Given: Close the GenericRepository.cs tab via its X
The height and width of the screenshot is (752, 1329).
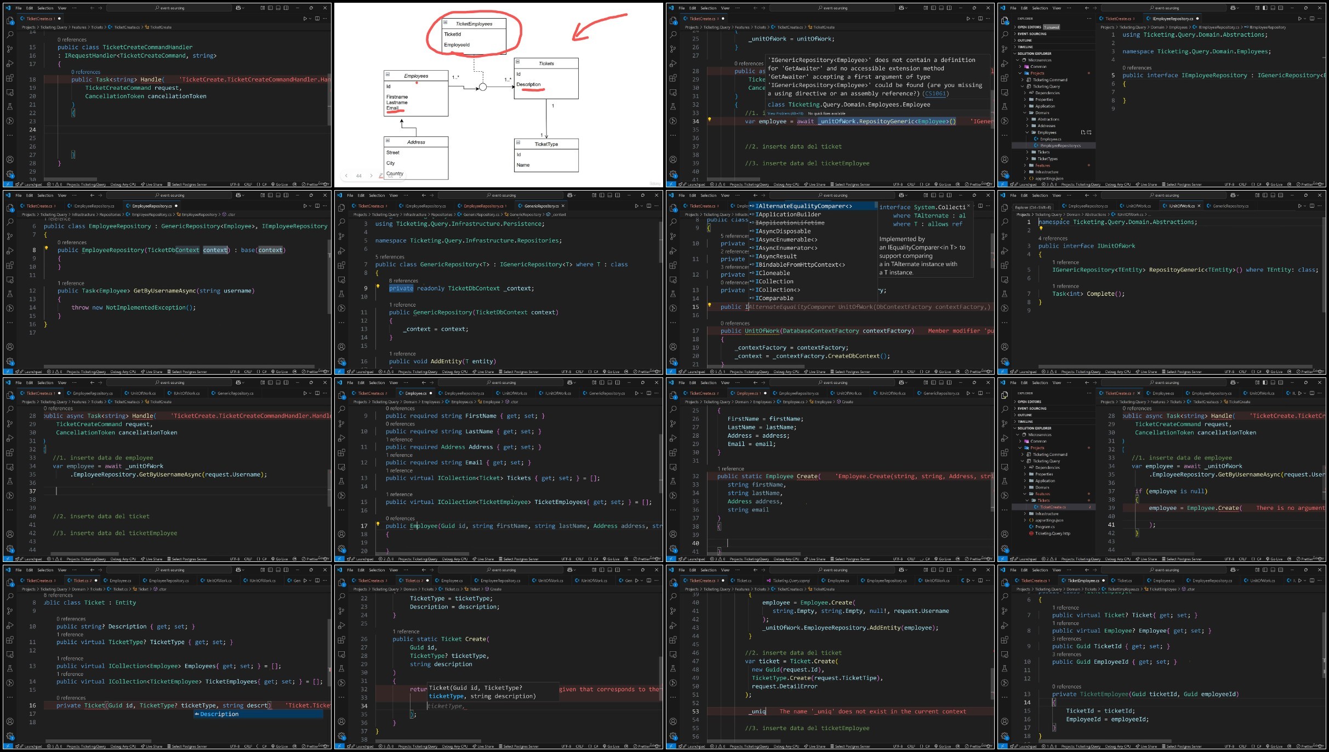Looking at the screenshot, I should (x=563, y=206).
